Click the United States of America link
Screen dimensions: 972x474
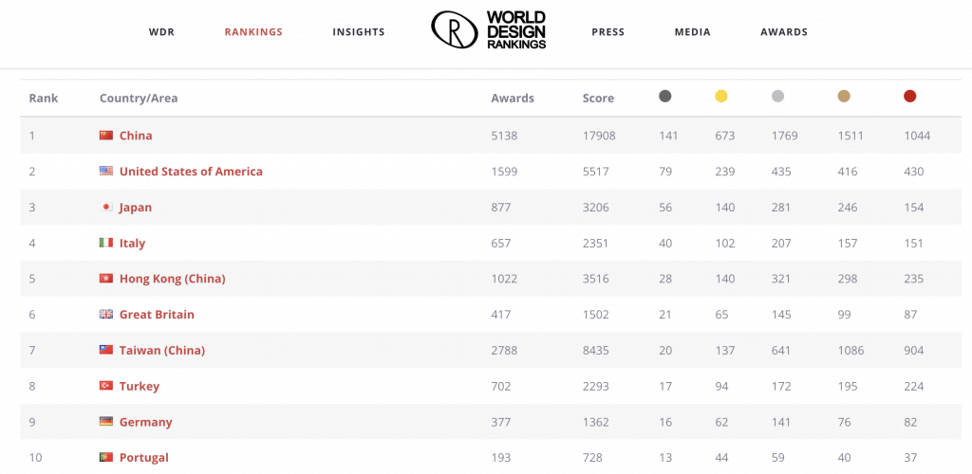(x=191, y=172)
